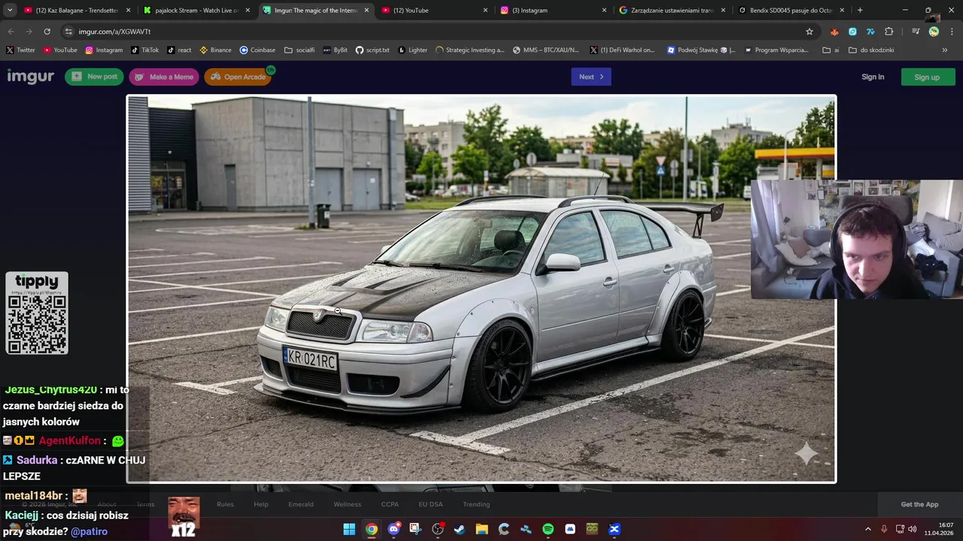Open the Imgur logo home link
Screen dimensions: 963x541
click(31, 77)
